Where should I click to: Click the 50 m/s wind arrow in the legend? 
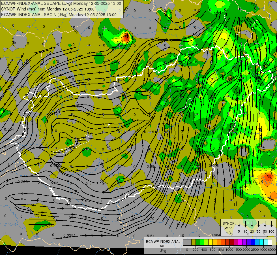coord(265,224)
